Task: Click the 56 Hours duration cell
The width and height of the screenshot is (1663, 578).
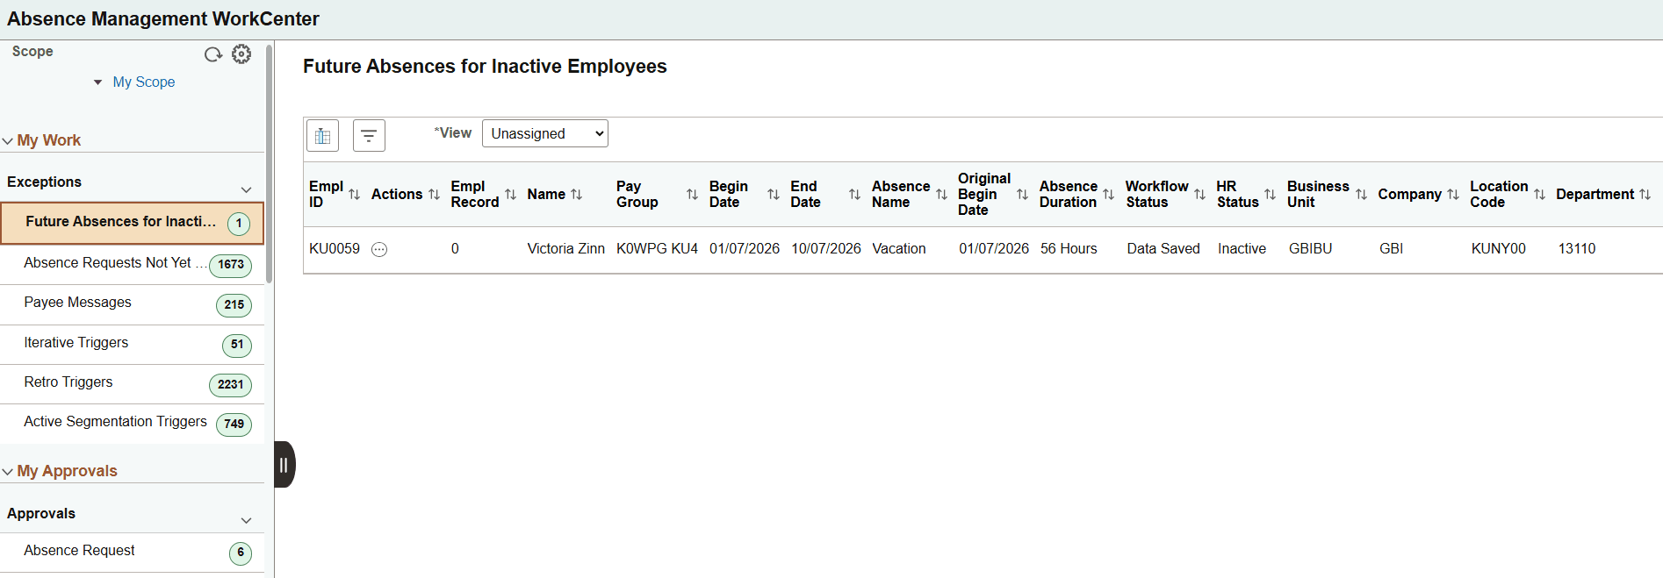Action: coord(1069,249)
